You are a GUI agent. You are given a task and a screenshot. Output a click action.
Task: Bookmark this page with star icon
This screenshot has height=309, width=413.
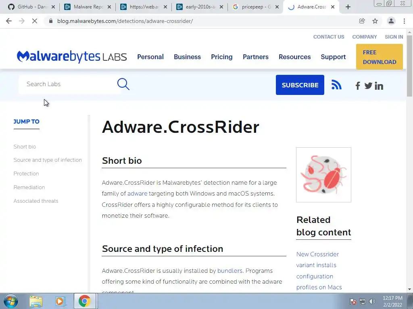pos(375,21)
